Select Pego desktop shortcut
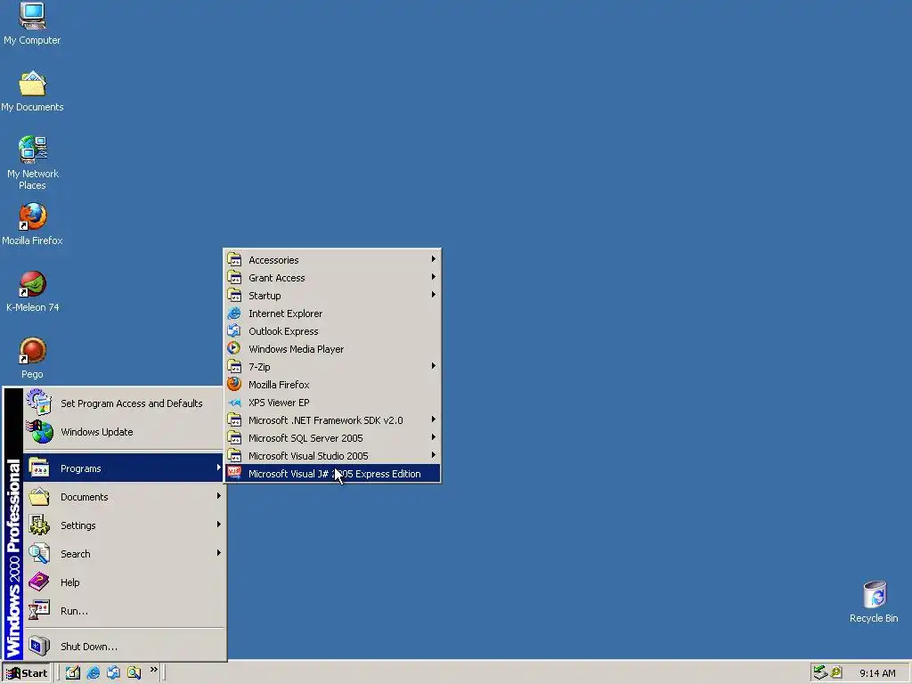912x684 pixels. pyautogui.click(x=32, y=358)
